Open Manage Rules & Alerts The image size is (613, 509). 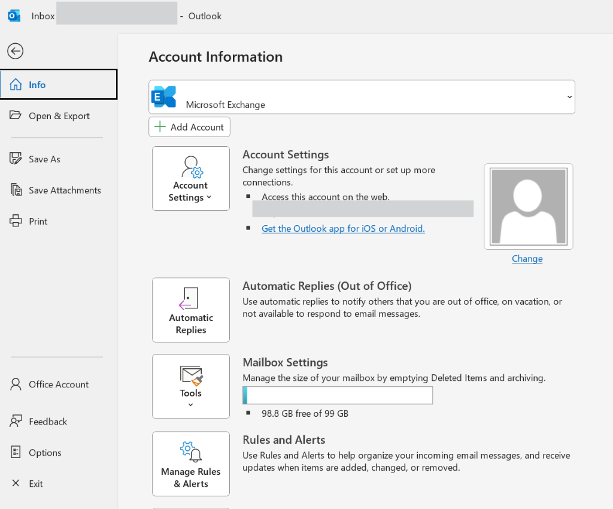click(x=190, y=463)
